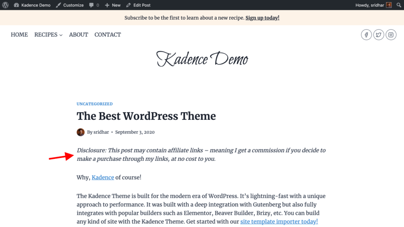Open the ABOUT page link
This screenshot has height=227, width=404.
(79, 35)
